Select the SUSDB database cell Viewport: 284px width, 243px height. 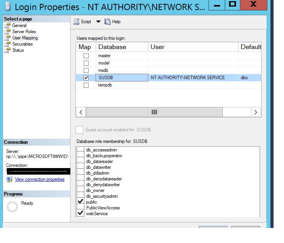tap(122, 78)
